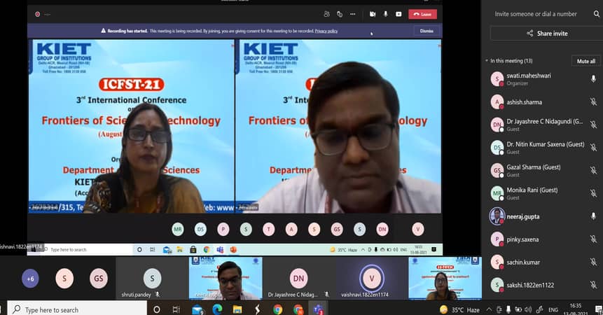
Task: Collapse the In this meeting list
Action: click(x=487, y=61)
